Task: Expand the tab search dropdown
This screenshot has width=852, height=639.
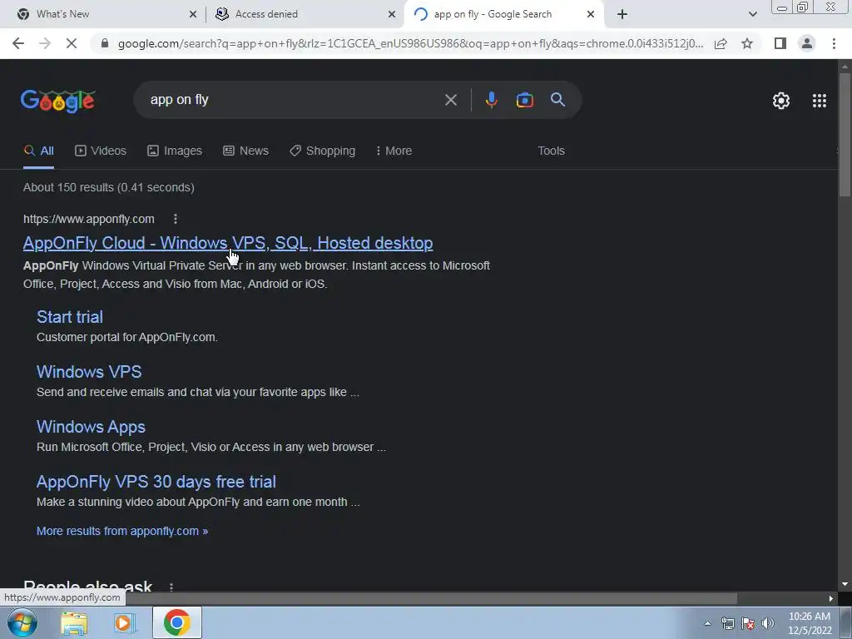Action: pyautogui.click(x=752, y=14)
